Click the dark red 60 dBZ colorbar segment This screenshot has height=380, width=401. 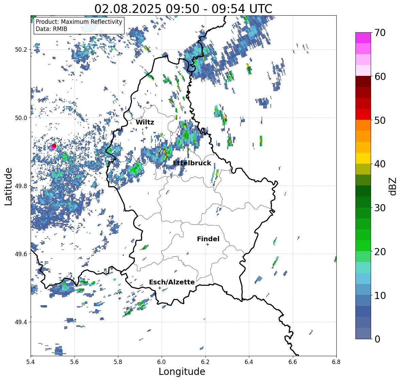[363, 82]
